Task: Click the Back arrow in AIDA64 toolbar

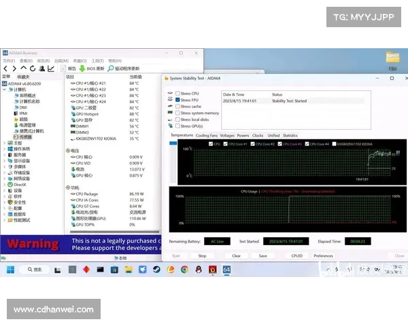Action: (x=5, y=69)
